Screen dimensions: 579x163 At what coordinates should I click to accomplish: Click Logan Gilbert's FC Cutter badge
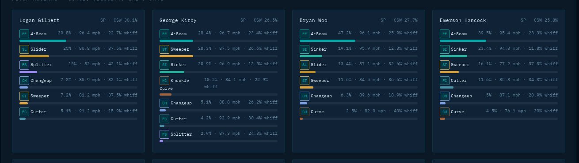click(24, 111)
